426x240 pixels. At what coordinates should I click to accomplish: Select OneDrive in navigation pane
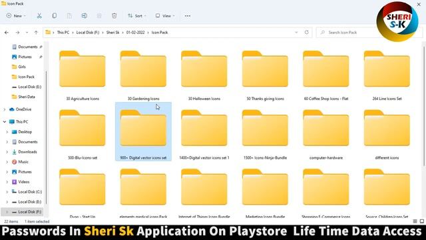coord(21,109)
